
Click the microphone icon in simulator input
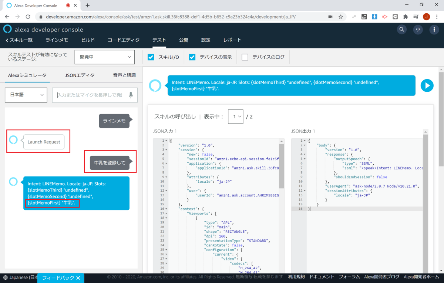click(x=131, y=95)
